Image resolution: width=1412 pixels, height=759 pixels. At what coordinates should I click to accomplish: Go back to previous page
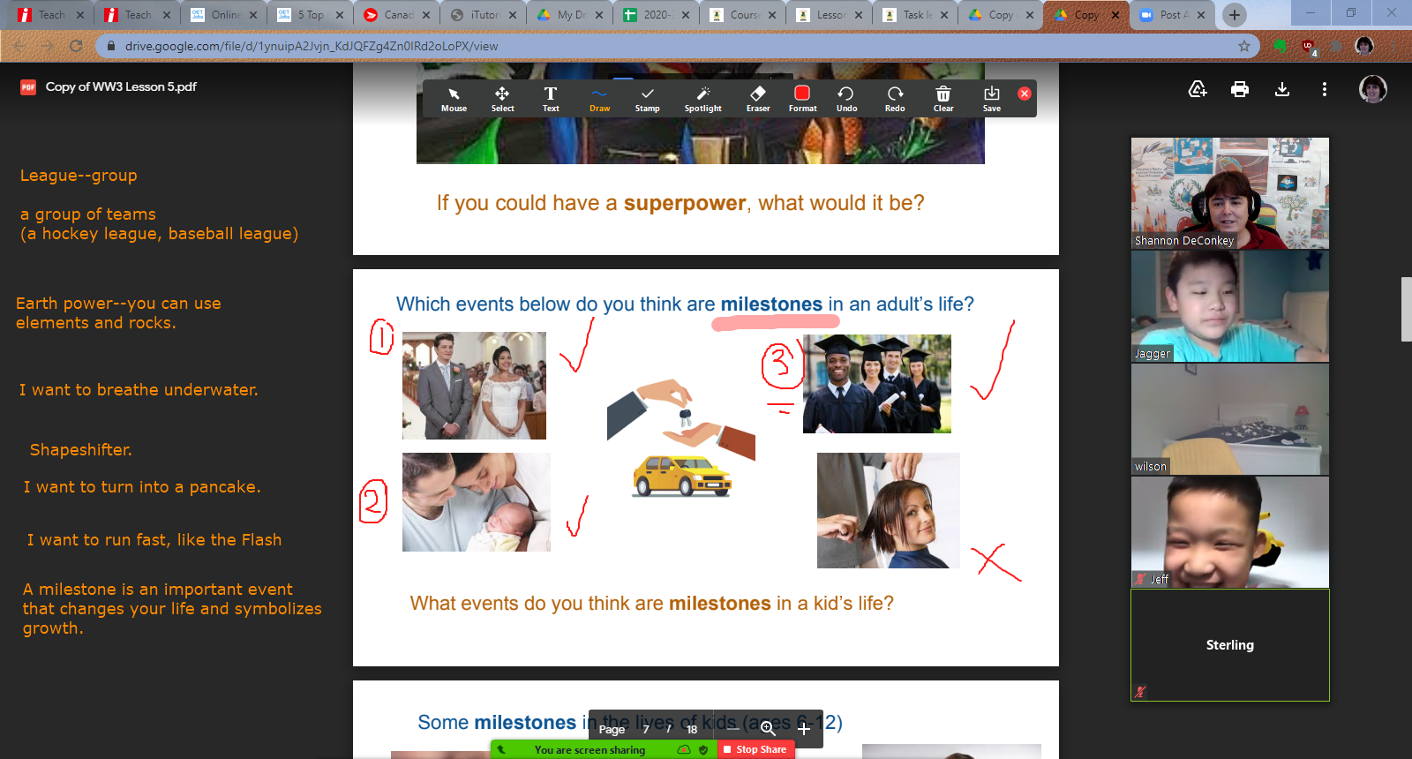19,46
